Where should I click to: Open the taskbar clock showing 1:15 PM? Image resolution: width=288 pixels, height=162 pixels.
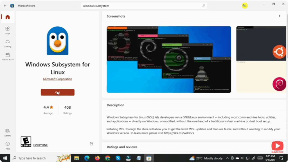pyautogui.click(x=270, y=158)
